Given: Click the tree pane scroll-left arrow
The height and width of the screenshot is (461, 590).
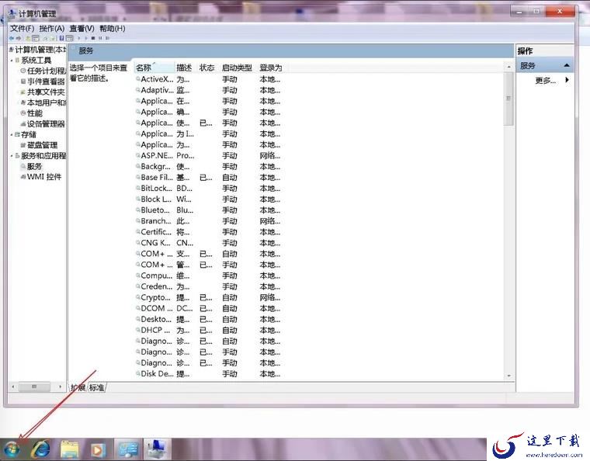Looking at the screenshot, I should [13, 386].
